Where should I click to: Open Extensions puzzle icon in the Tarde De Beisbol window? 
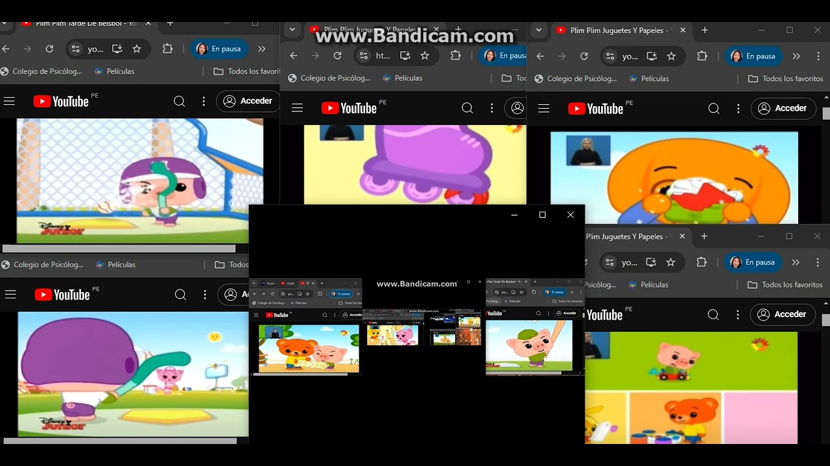(x=167, y=49)
